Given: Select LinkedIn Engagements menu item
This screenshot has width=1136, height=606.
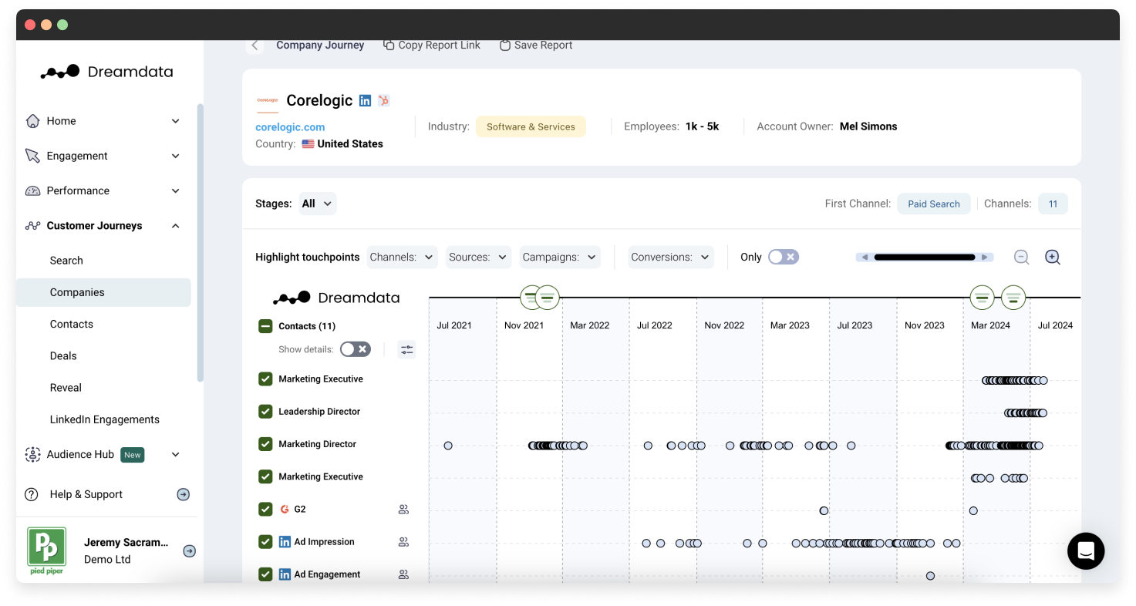Looking at the screenshot, I should [x=105, y=419].
